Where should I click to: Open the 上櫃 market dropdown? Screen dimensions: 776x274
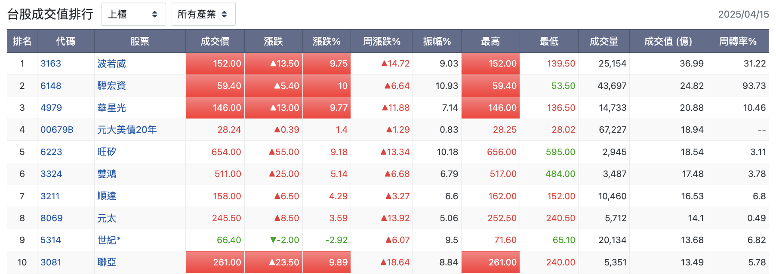(x=133, y=14)
